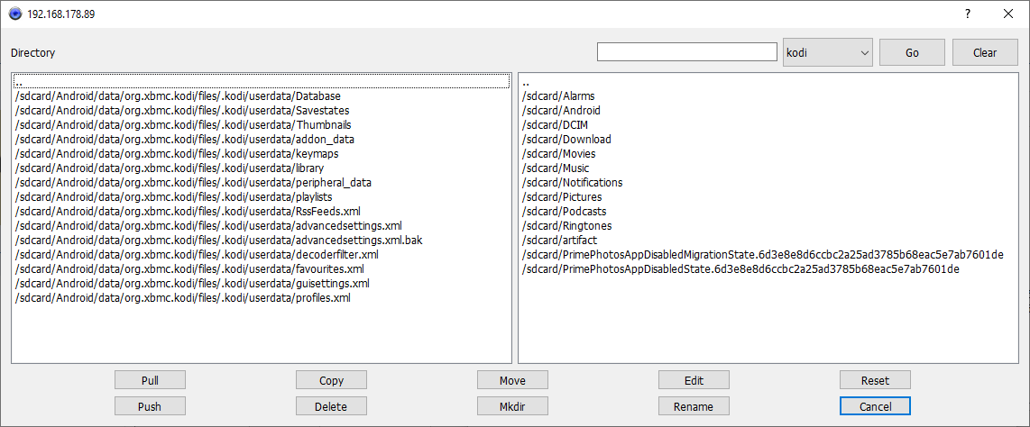Click the Mkdir button
Screen dimensions: 1030x427
tap(512, 406)
